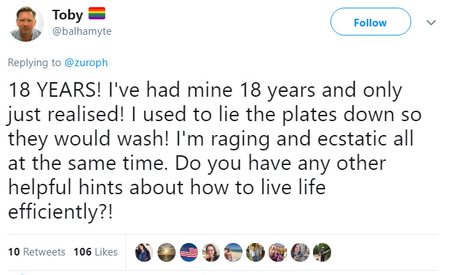Open the sunset over water liker avatar

coord(167,252)
